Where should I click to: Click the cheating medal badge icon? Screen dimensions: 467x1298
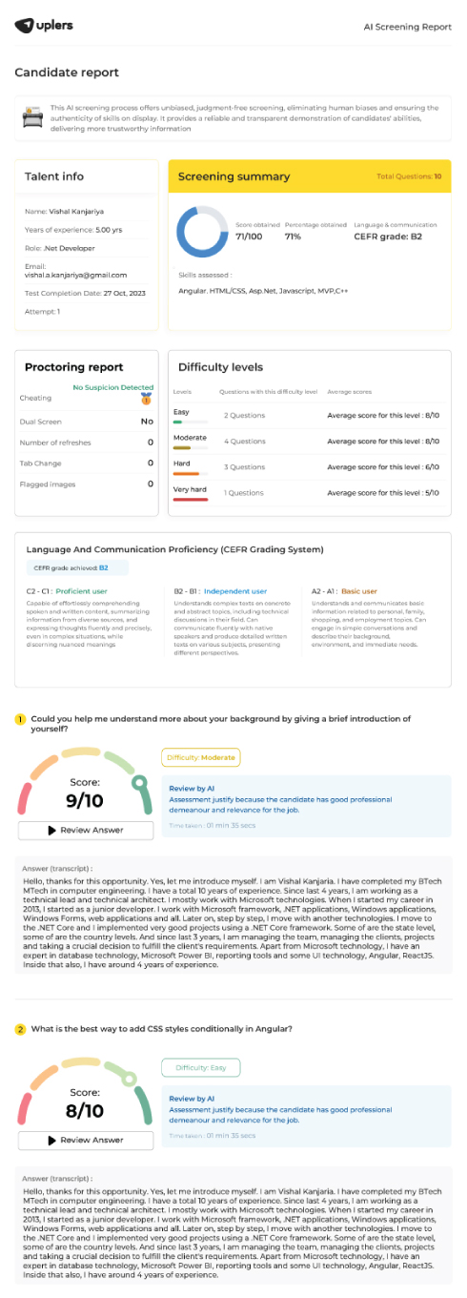[147, 400]
